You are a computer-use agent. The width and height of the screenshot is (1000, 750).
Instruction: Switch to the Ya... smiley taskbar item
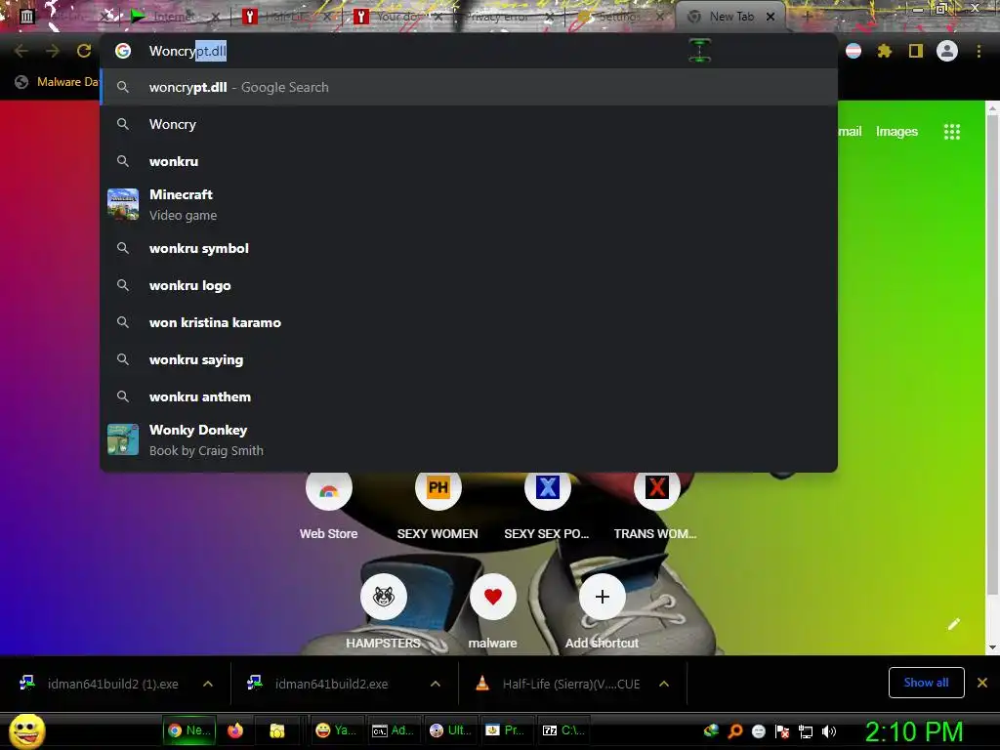(337, 730)
